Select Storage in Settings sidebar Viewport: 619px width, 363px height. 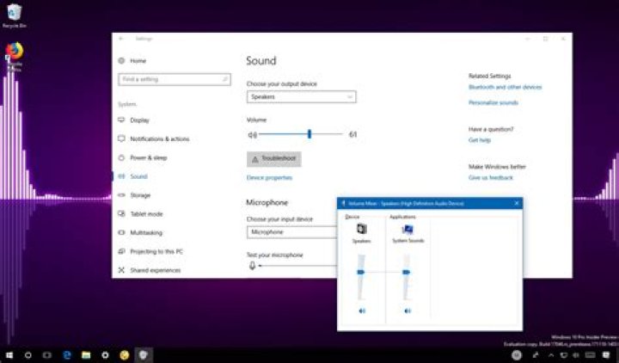140,195
